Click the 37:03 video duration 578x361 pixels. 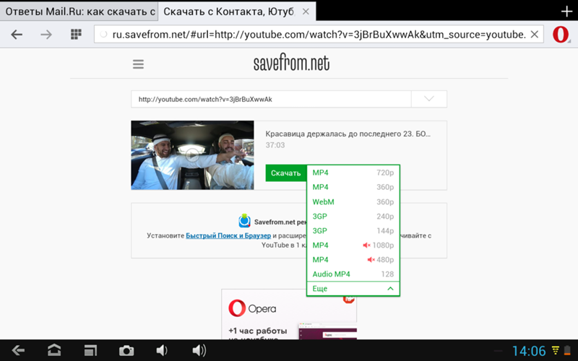click(x=275, y=145)
